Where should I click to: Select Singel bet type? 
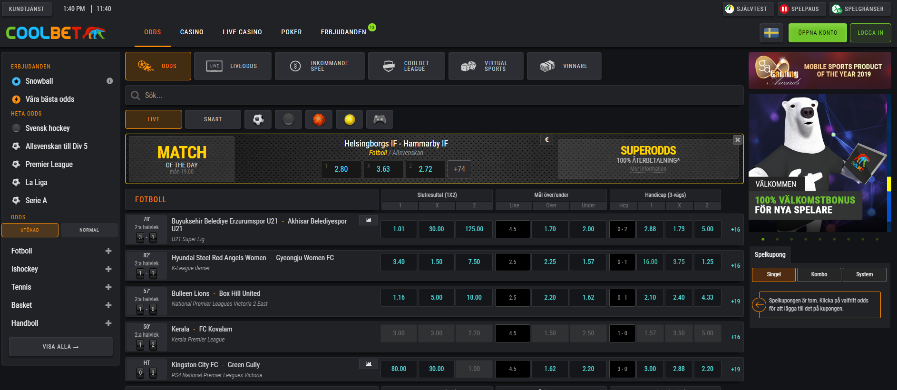pyautogui.click(x=773, y=274)
